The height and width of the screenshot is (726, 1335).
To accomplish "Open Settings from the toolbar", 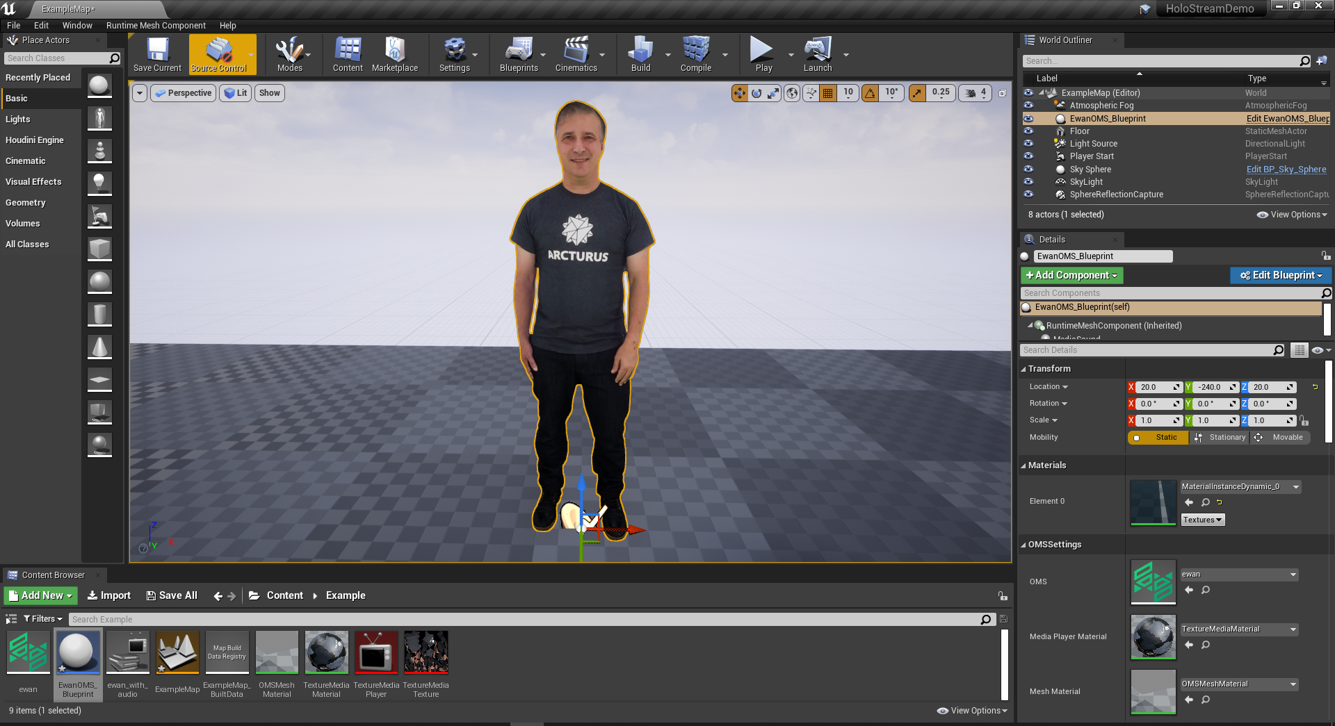I will [x=455, y=54].
